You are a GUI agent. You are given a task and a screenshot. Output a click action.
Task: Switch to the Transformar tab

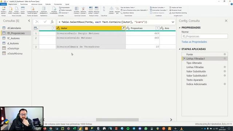pos(24,4)
